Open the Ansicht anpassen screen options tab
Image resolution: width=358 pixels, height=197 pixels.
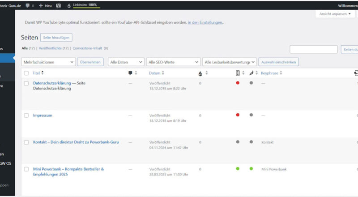coord(334,14)
